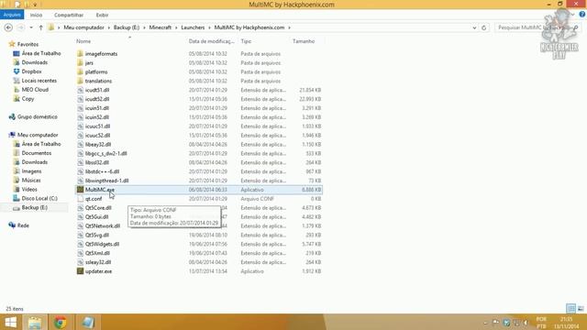Select Qt5Widgets.dll file name
This screenshot has width=587, height=330.
(x=102, y=244)
